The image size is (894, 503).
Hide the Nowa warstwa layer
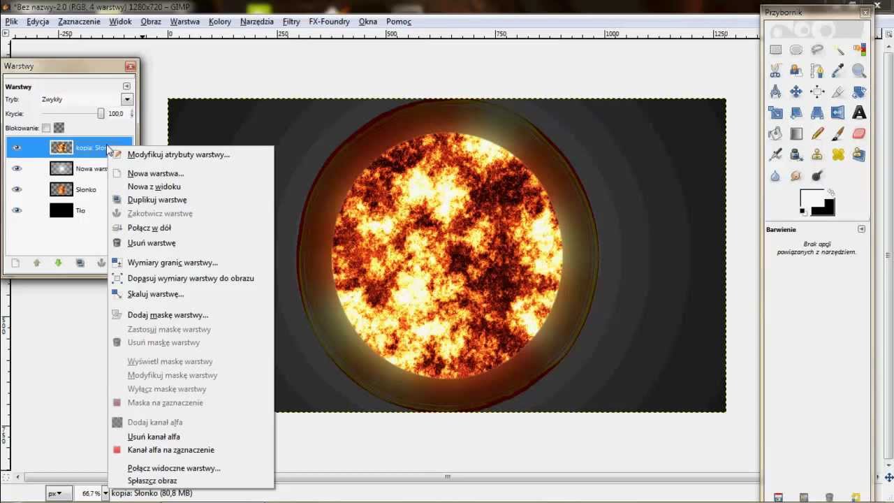point(17,168)
